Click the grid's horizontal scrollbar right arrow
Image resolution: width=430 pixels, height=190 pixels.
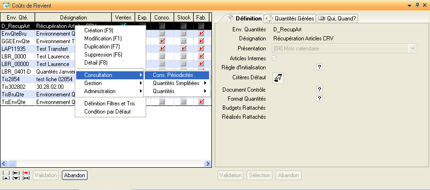coord(208,163)
